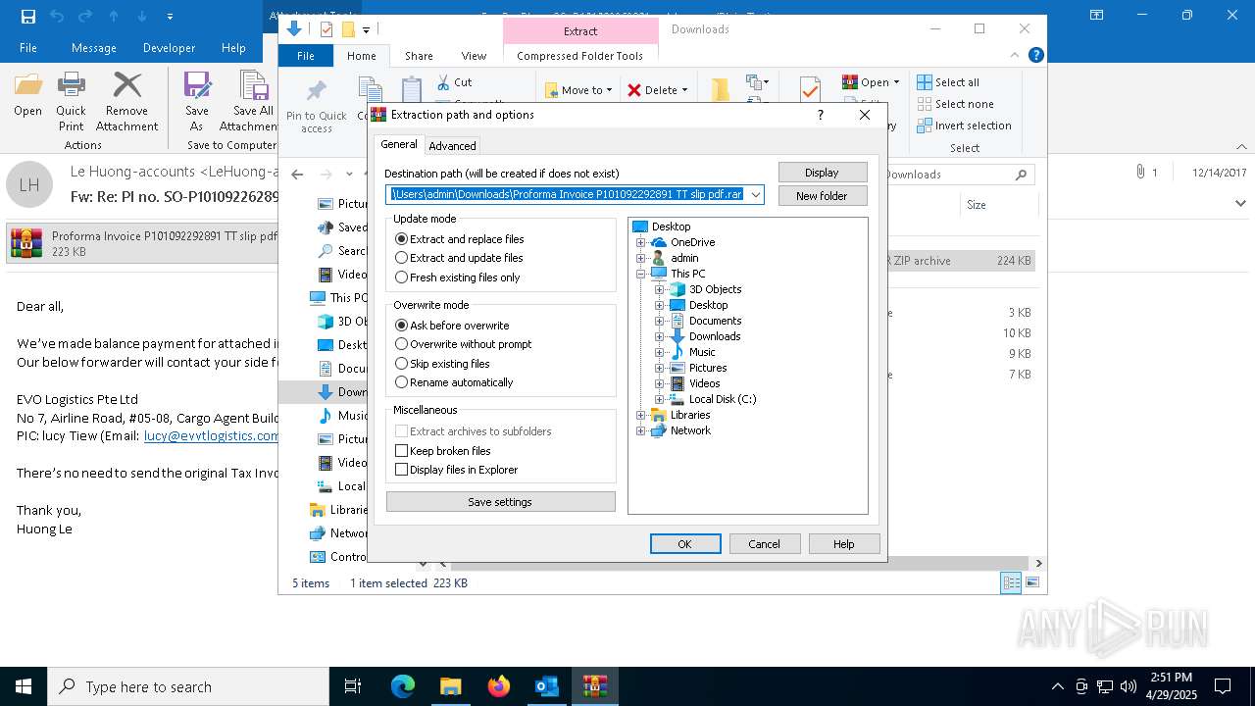Image resolution: width=1255 pixels, height=706 pixels.
Task: Open Explorer's Share ribbon tab
Action: tap(419, 56)
